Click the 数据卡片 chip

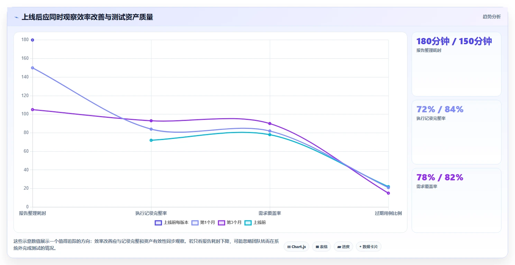[369, 247]
